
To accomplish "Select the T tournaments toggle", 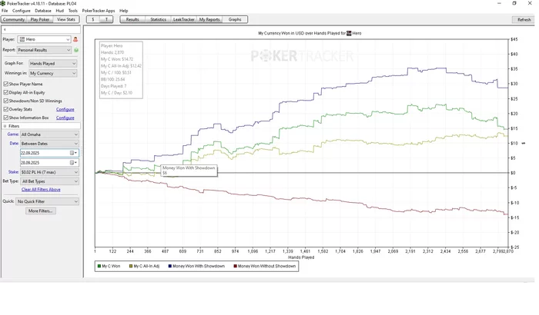I will click(106, 19).
